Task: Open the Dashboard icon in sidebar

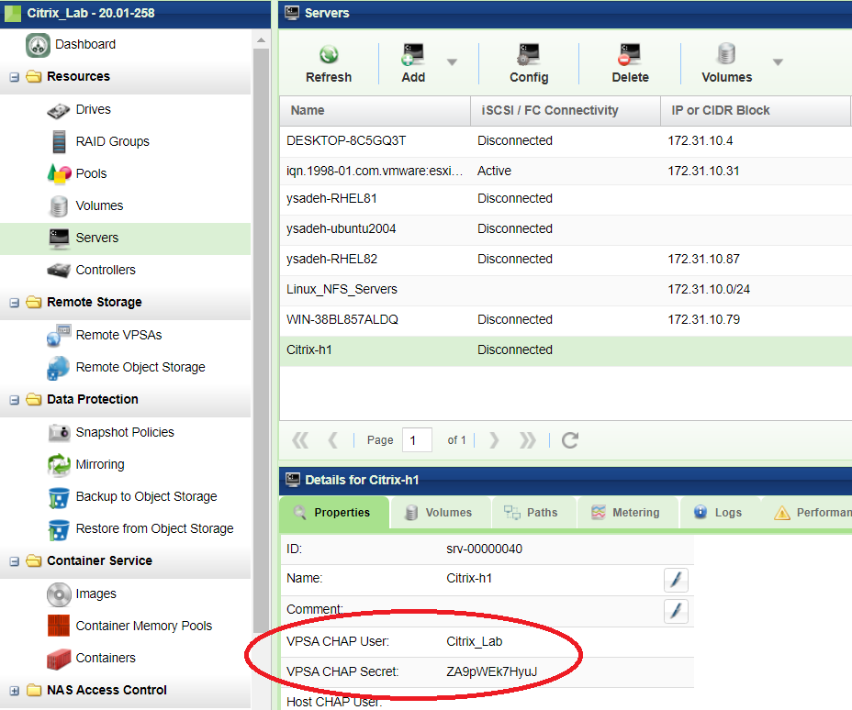Action: [x=38, y=45]
